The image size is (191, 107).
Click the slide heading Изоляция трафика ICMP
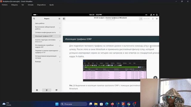tap(78, 39)
